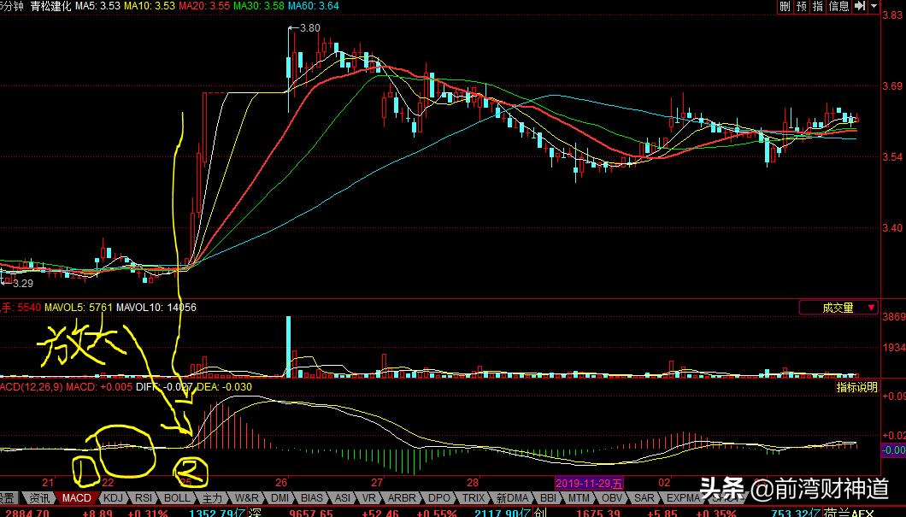
Task: Switch to the VR indicator tab
Action: tap(369, 497)
